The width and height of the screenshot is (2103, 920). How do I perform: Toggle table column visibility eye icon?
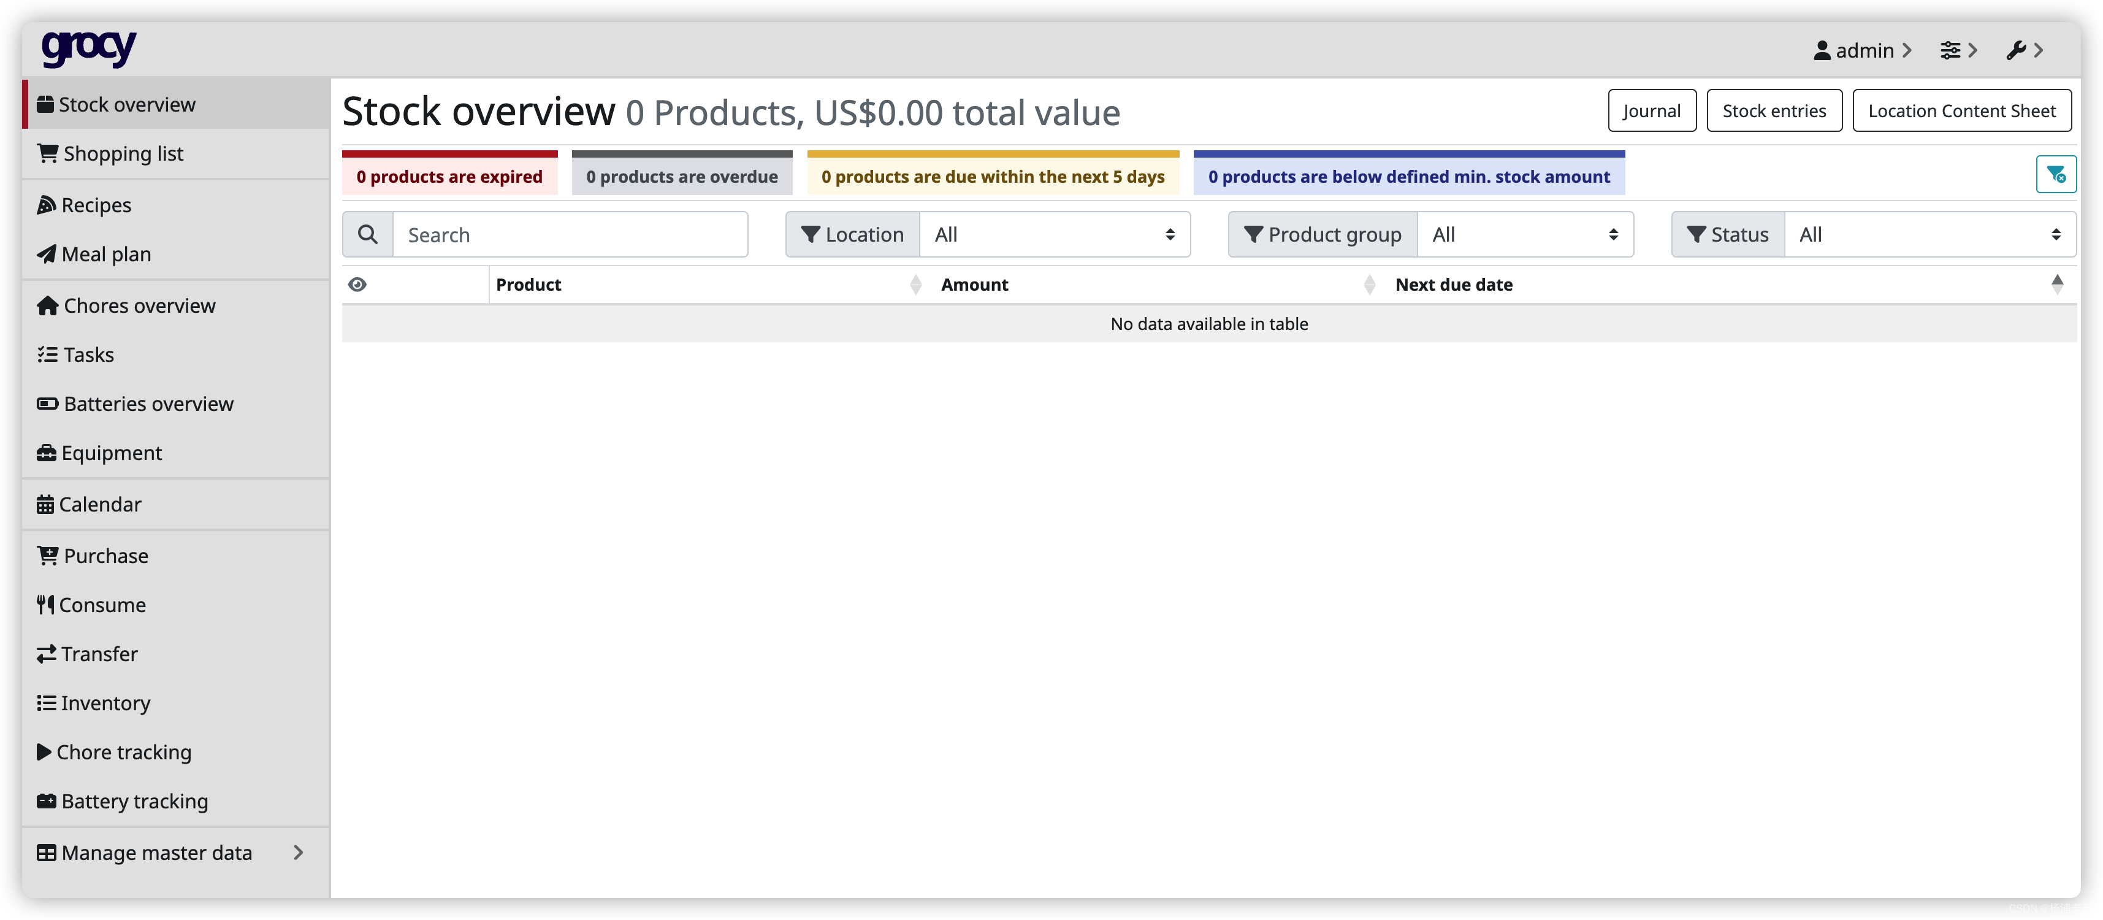pos(357,285)
